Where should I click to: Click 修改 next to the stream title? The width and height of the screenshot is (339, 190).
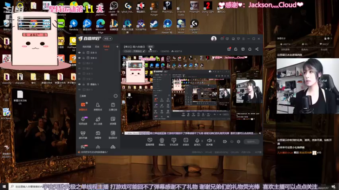coord(150,47)
